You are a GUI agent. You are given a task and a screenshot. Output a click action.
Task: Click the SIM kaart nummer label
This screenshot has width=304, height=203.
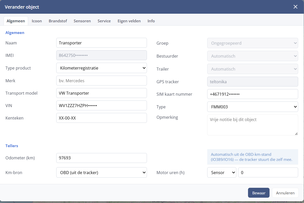[x=174, y=94]
